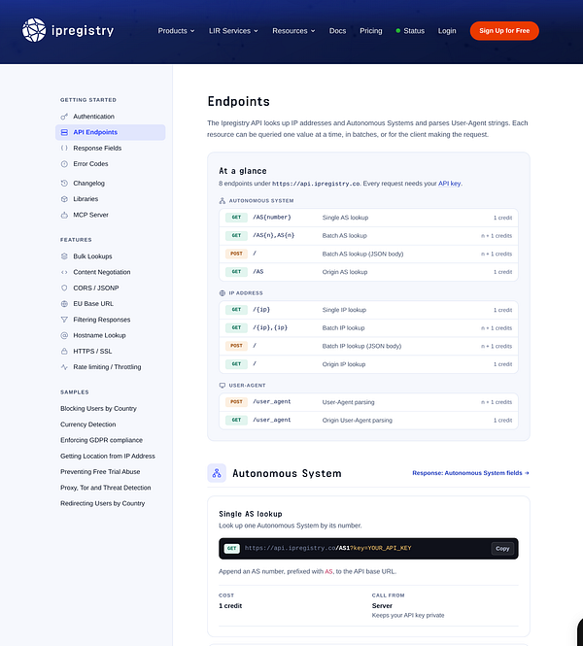
Task: Click the HTTPS / SSL lock icon
Action: (x=64, y=351)
